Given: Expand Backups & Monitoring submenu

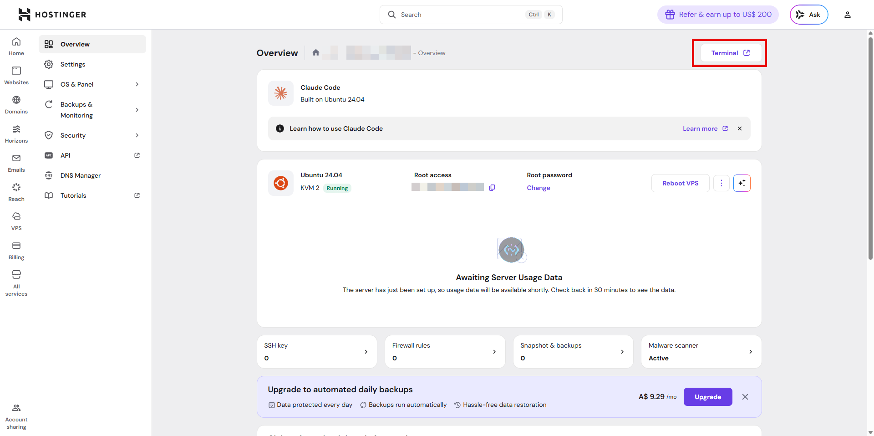Looking at the screenshot, I should point(92,110).
